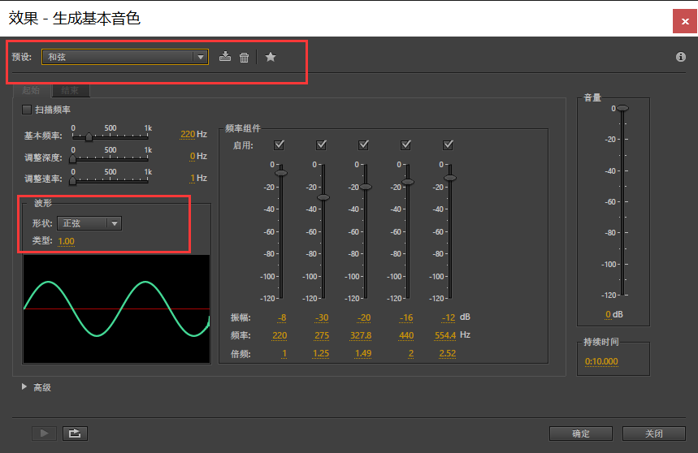Click the 调整深度 slider handle

72,158
